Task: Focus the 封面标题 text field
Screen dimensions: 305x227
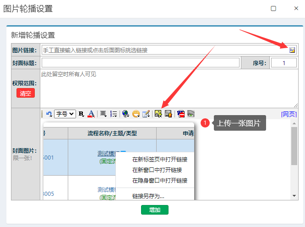Action: click(x=141, y=63)
